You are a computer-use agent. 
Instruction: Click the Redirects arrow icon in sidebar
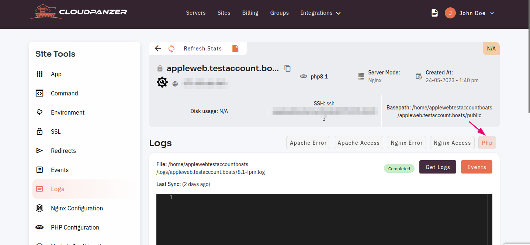[x=39, y=151]
